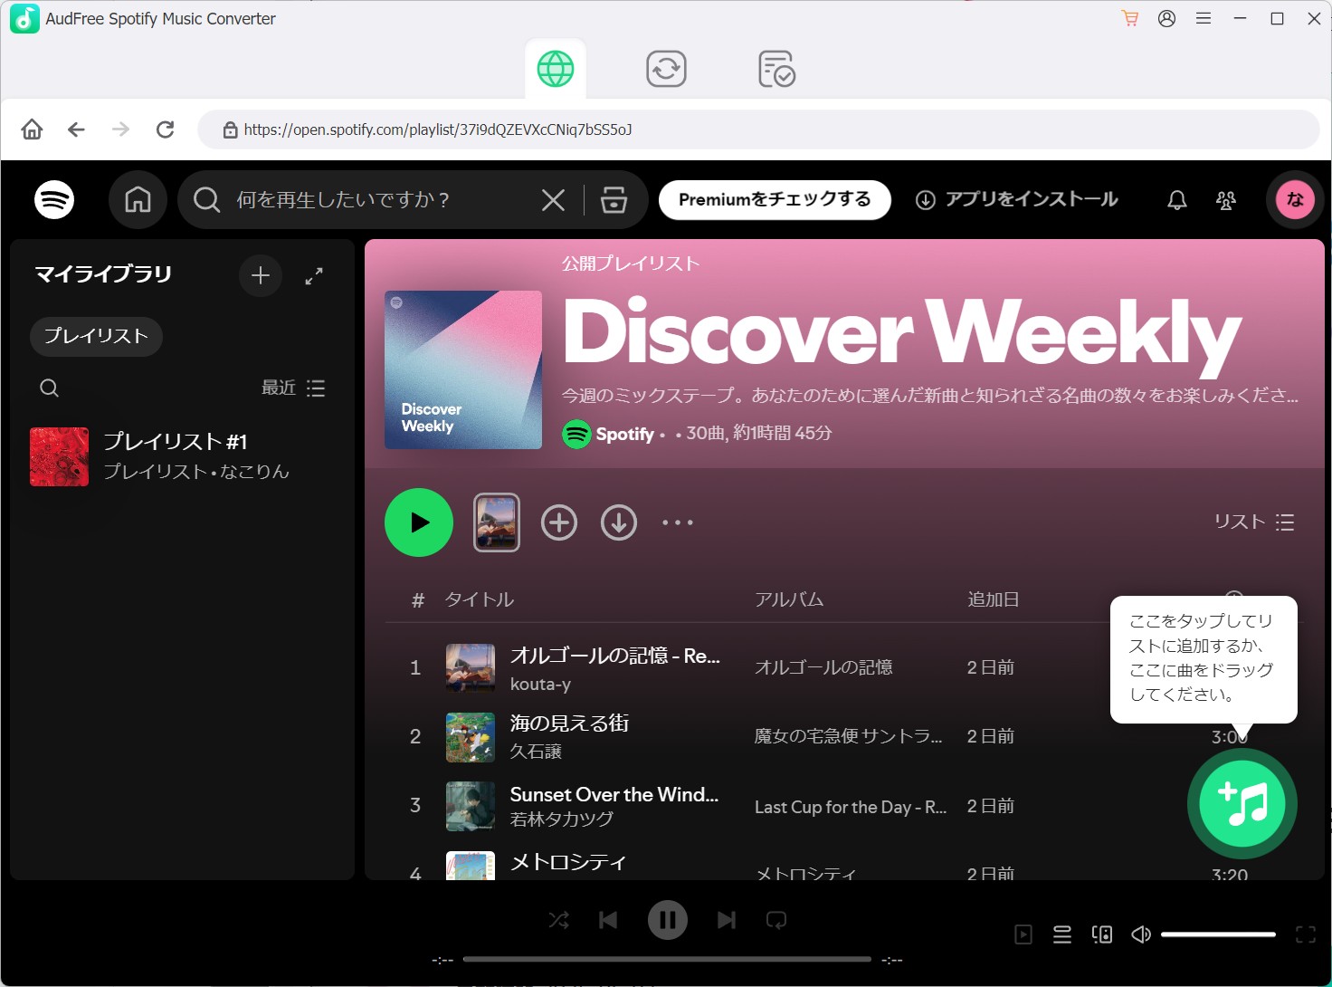
Task: Skip to previous track
Action: [608, 920]
